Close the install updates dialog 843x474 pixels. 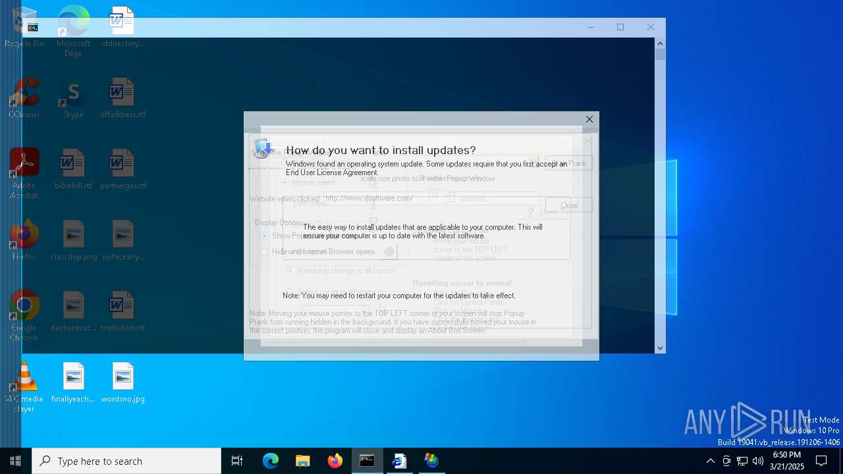tap(589, 119)
